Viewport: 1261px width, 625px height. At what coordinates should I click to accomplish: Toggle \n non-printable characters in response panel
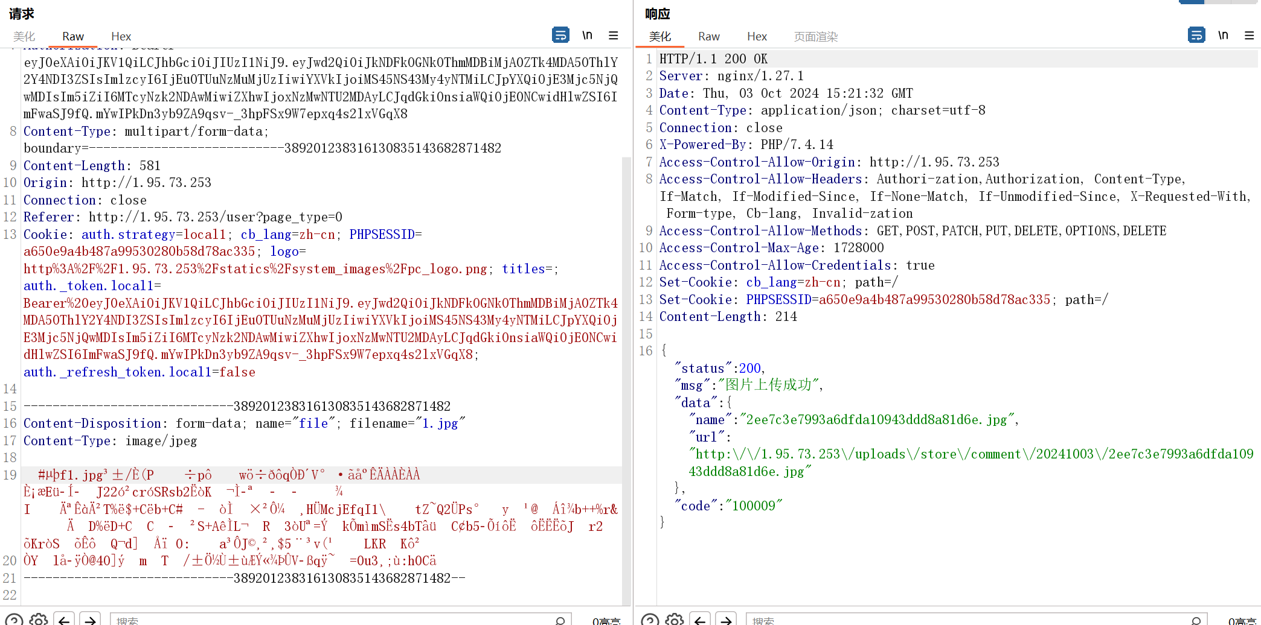coord(1223,35)
